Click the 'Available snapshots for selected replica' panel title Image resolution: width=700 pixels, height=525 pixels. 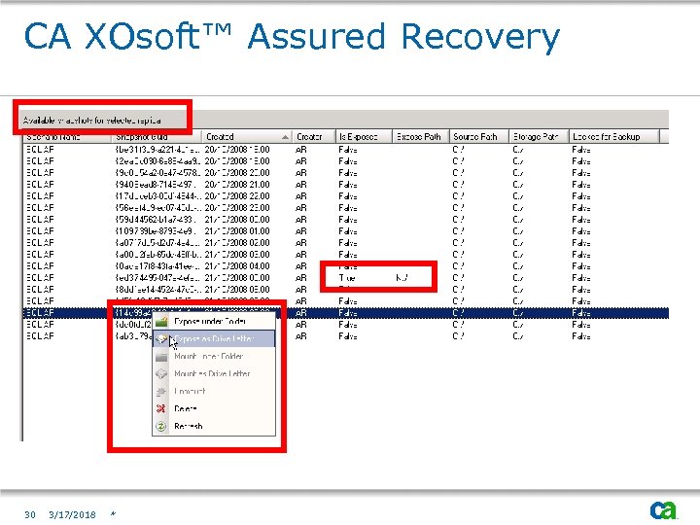92,121
